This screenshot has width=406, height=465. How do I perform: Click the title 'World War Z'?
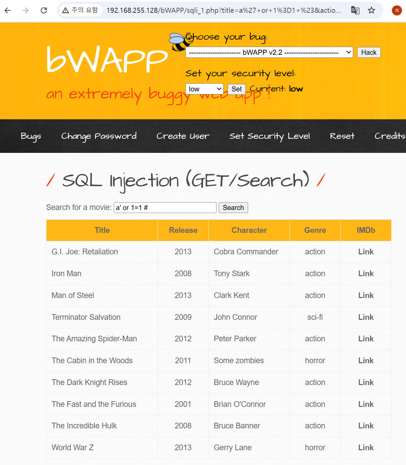click(73, 448)
